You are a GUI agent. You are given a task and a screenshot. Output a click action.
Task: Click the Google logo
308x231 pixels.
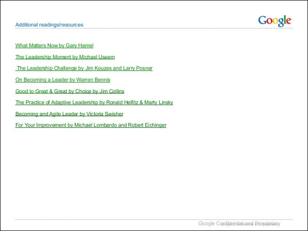point(275,21)
